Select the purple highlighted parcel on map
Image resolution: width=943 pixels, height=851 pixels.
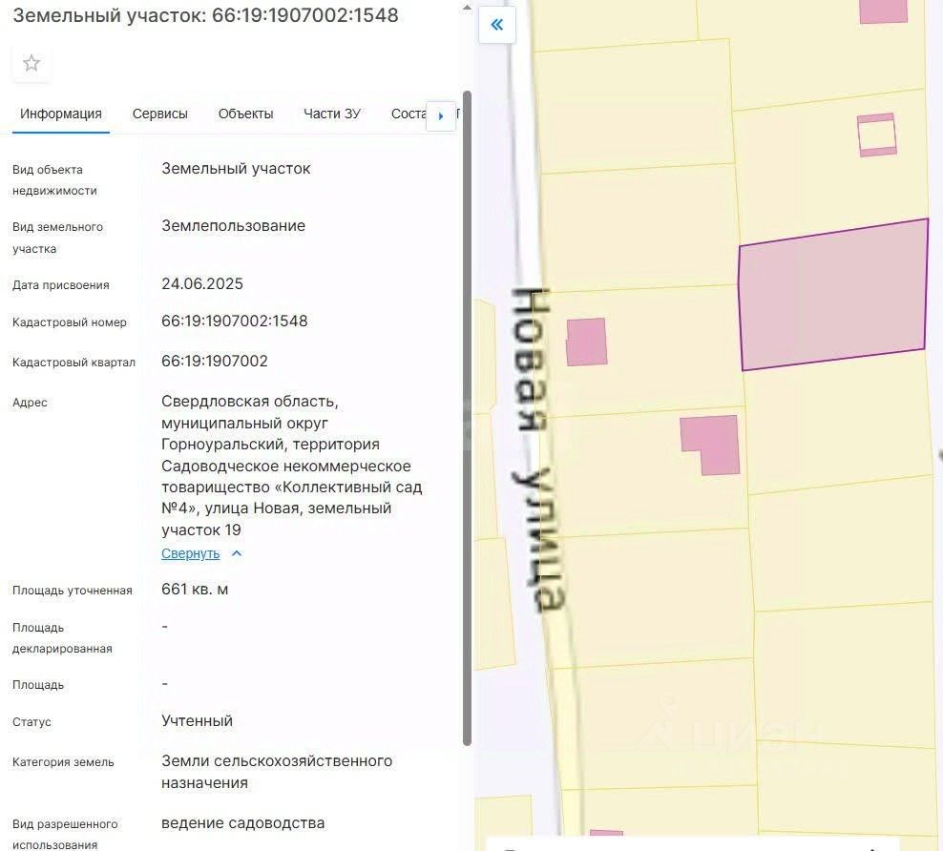pos(832,296)
